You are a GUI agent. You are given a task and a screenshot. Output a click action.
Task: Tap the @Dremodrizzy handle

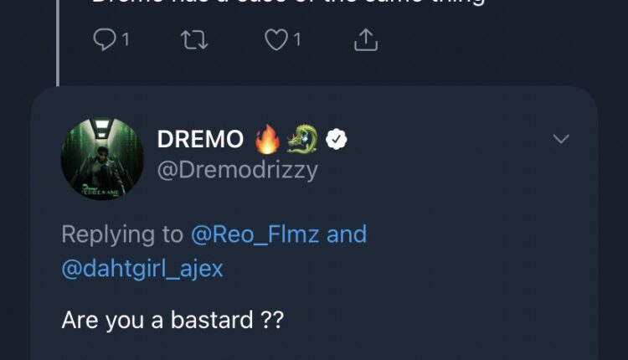pyautogui.click(x=237, y=169)
